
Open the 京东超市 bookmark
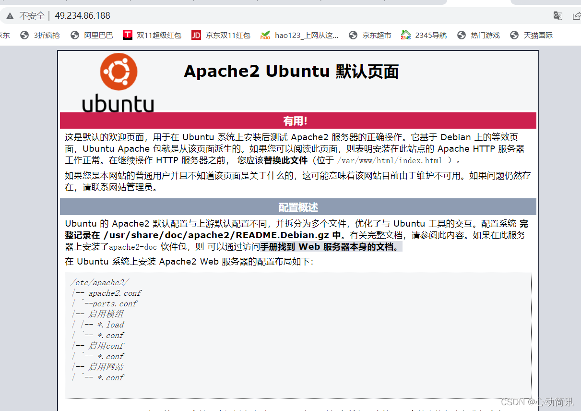pos(370,35)
